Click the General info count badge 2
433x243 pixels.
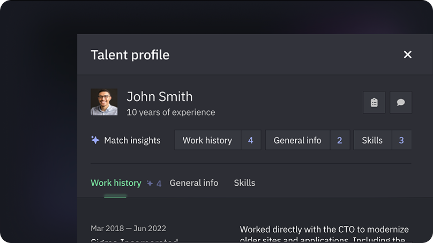[339, 140]
